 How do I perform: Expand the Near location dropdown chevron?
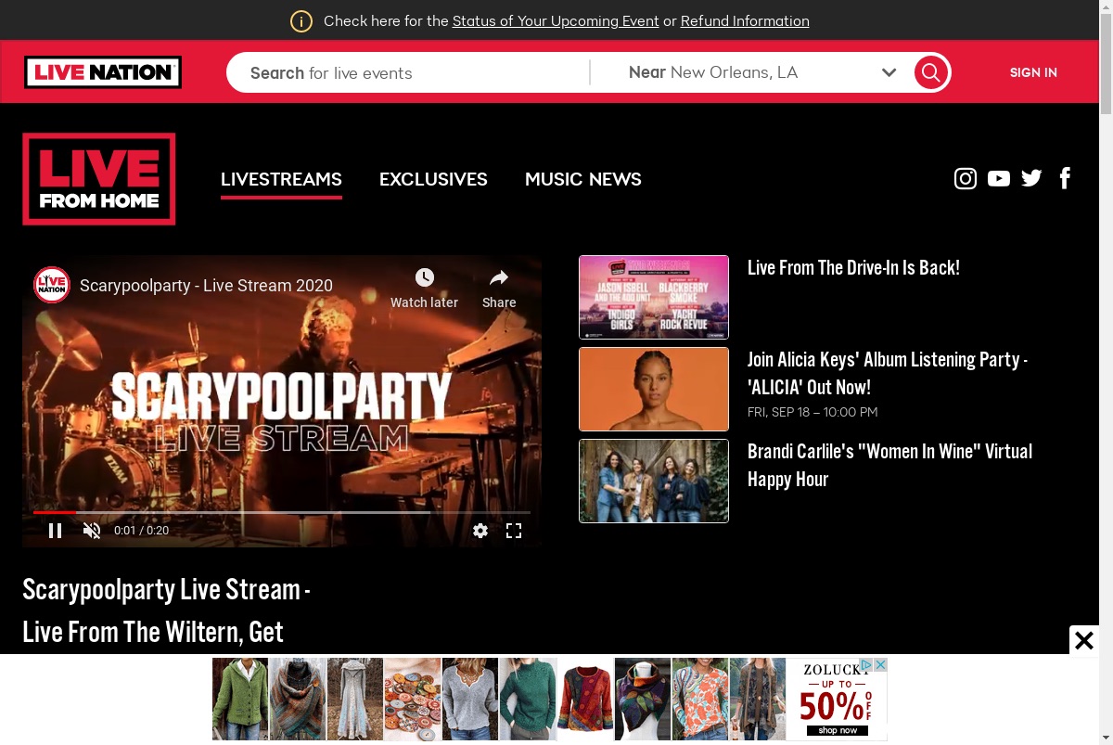[889, 72]
